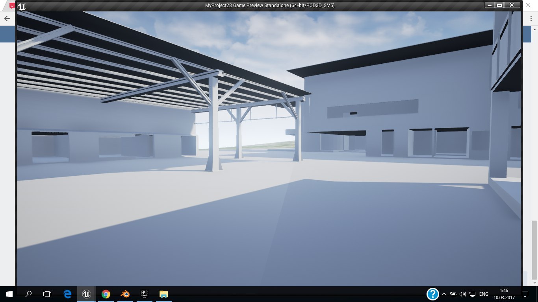Open Google Chrome from taskbar
The width and height of the screenshot is (538, 302).
click(106, 294)
